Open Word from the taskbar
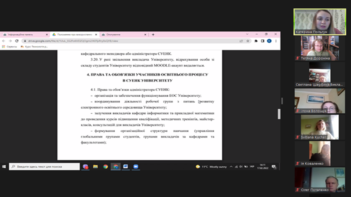The image size is (351, 197). pyautogui.click(x=125, y=167)
